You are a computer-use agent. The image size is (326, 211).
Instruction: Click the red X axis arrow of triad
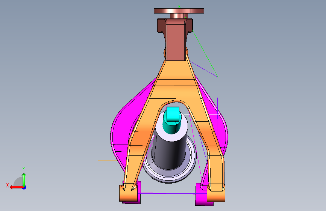click(16, 187)
